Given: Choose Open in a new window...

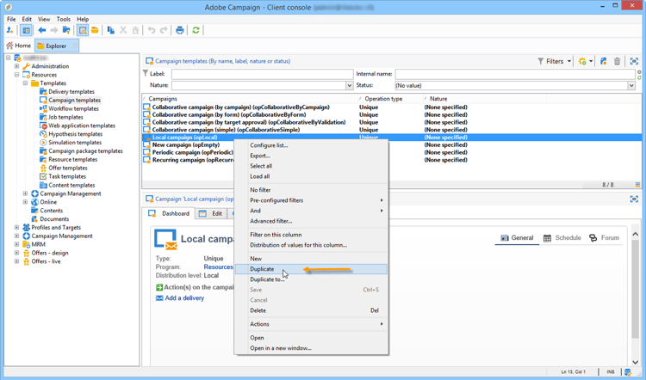Looking at the screenshot, I should point(311,348).
